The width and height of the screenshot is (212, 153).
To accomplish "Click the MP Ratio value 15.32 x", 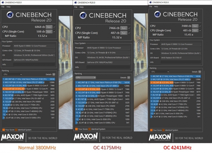I will coord(117,38).
